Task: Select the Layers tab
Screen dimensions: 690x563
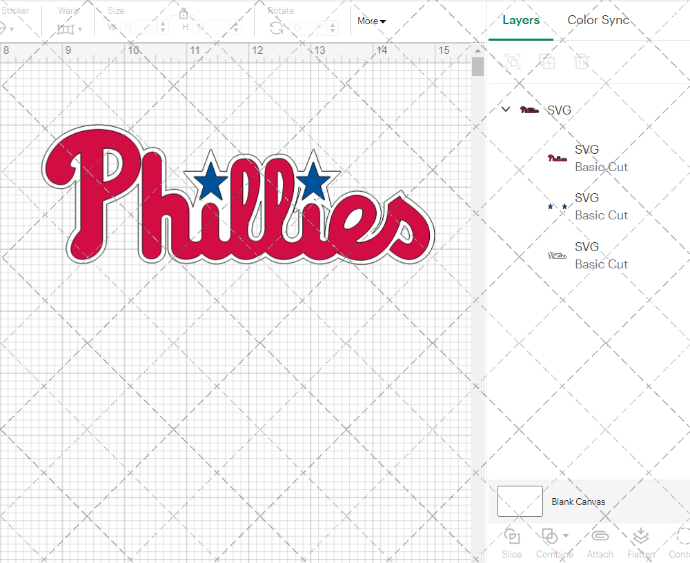Action: click(521, 20)
